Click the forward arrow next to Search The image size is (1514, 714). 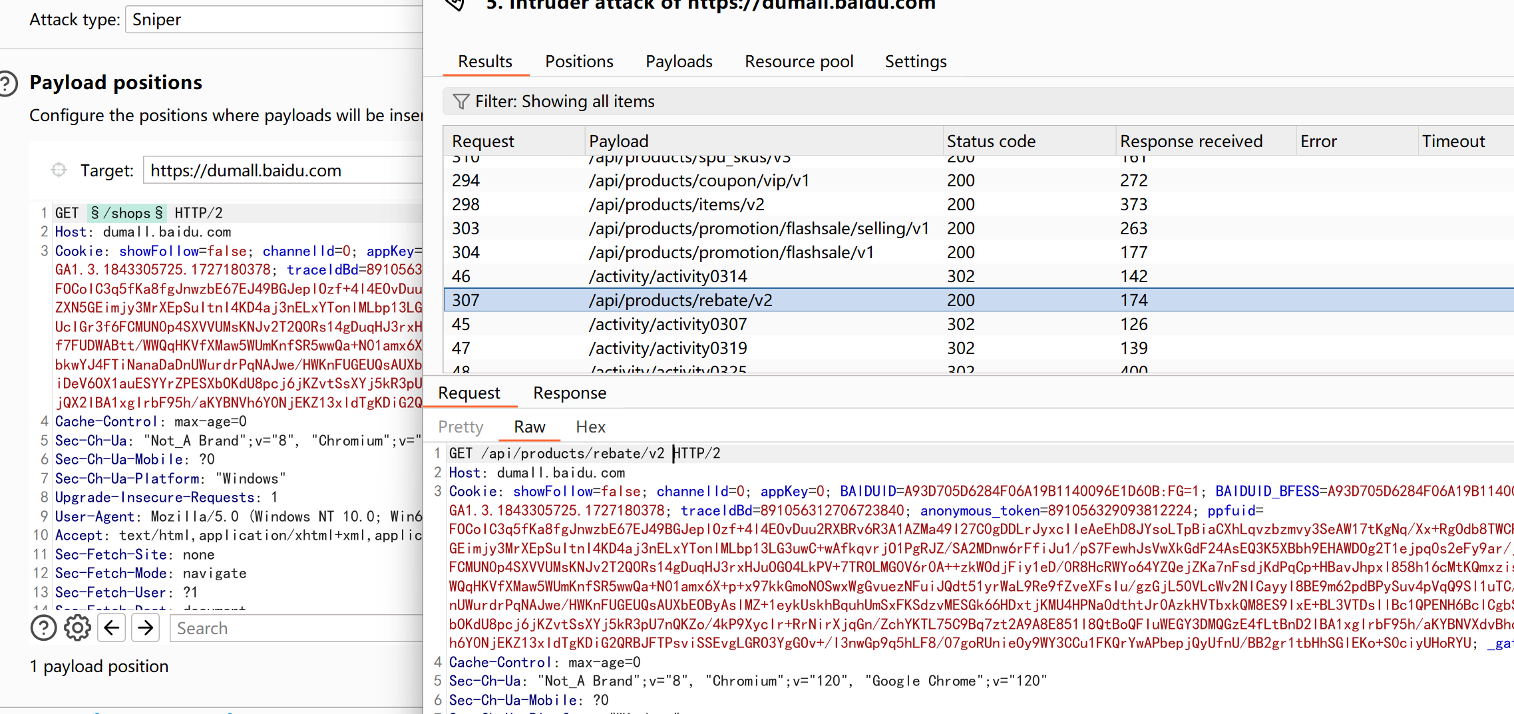click(x=146, y=627)
